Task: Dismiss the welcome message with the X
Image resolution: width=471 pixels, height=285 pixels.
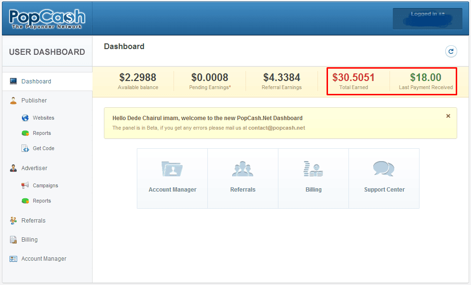Action: pyautogui.click(x=448, y=116)
